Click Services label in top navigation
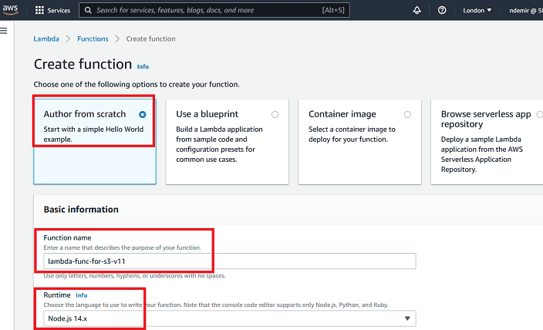This screenshot has height=330, width=543. click(59, 11)
